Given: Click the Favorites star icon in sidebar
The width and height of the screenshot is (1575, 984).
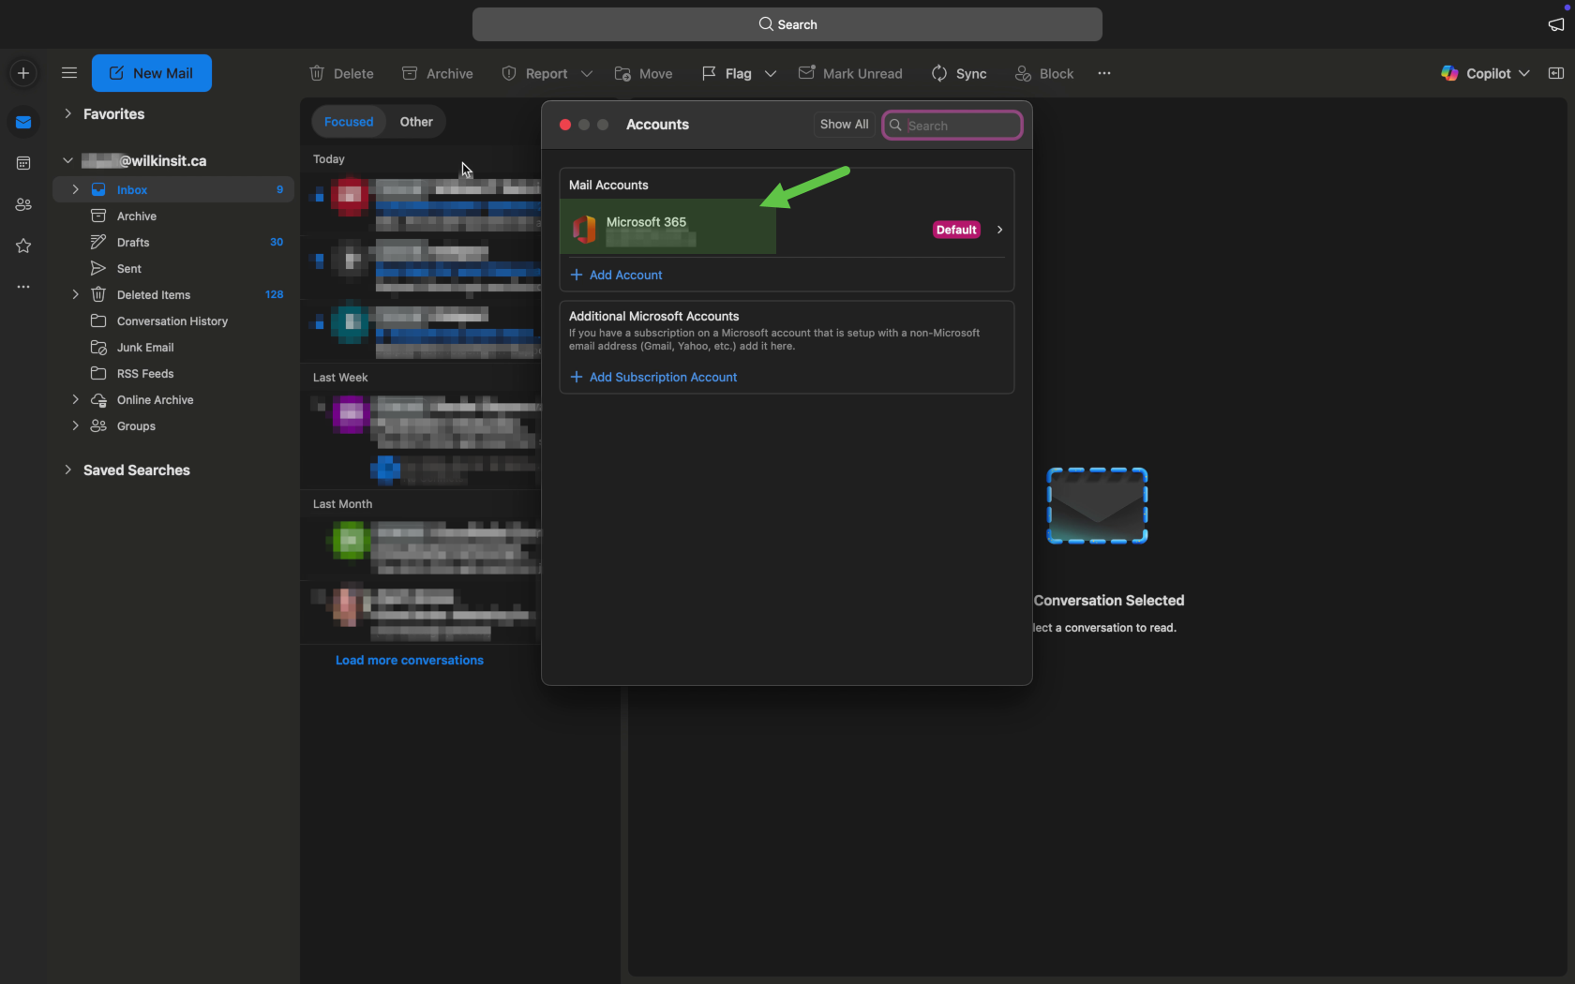Looking at the screenshot, I should point(23,246).
